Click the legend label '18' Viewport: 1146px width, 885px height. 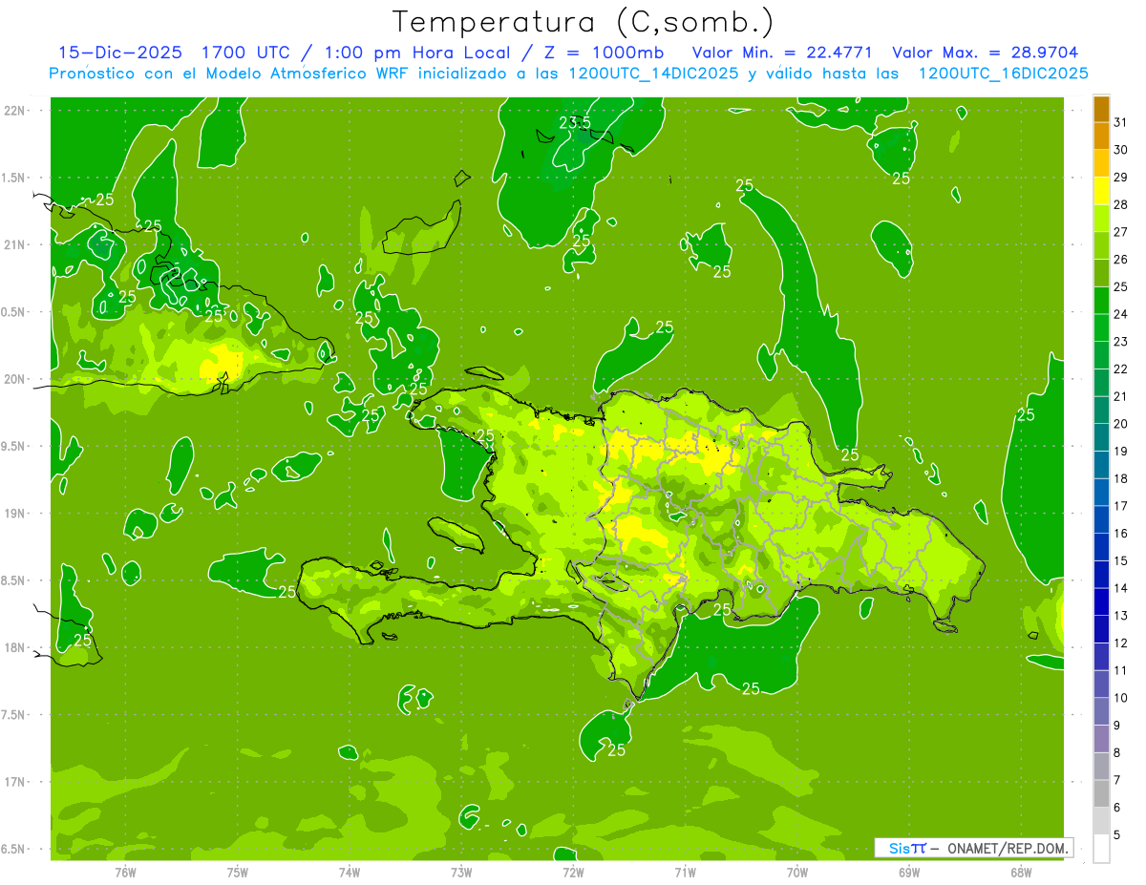click(1121, 479)
